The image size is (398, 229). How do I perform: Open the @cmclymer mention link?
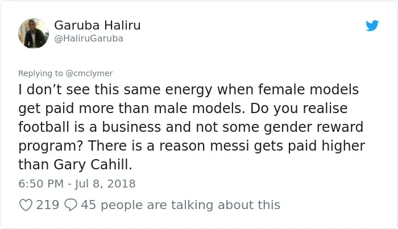[89, 73]
